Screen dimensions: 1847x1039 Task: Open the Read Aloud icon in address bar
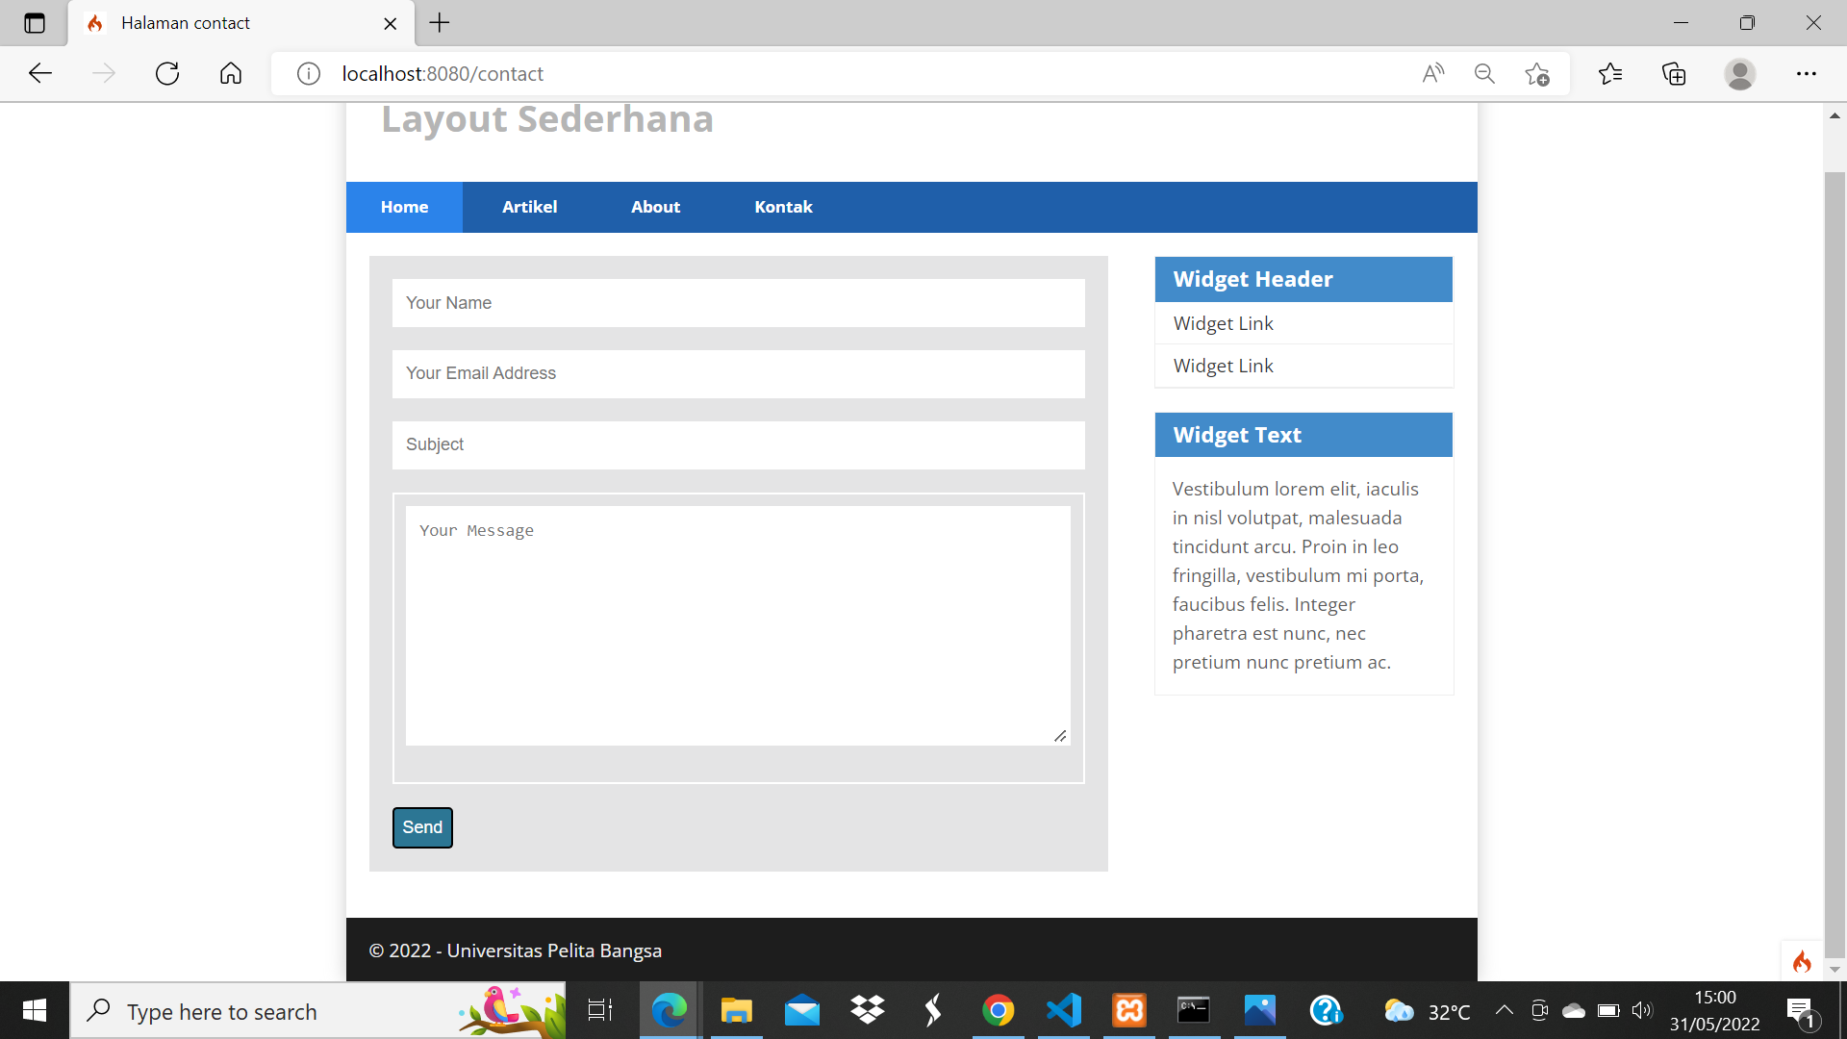coord(1432,74)
